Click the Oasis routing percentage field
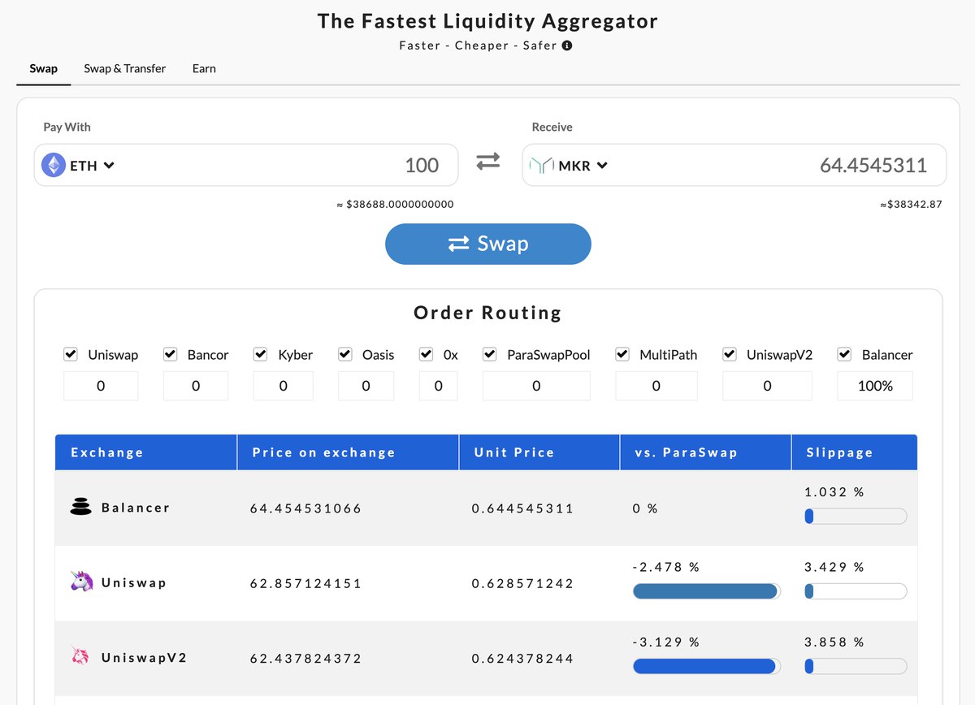975x705 pixels. 366,386
